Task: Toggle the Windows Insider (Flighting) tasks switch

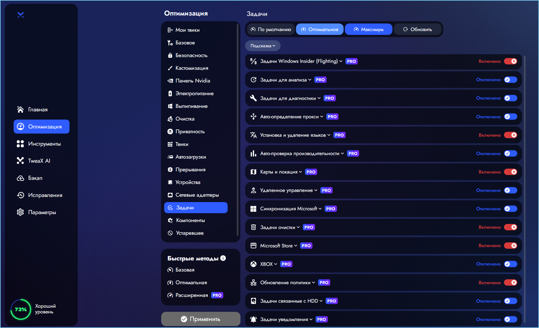Action: [x=510, y=61]
